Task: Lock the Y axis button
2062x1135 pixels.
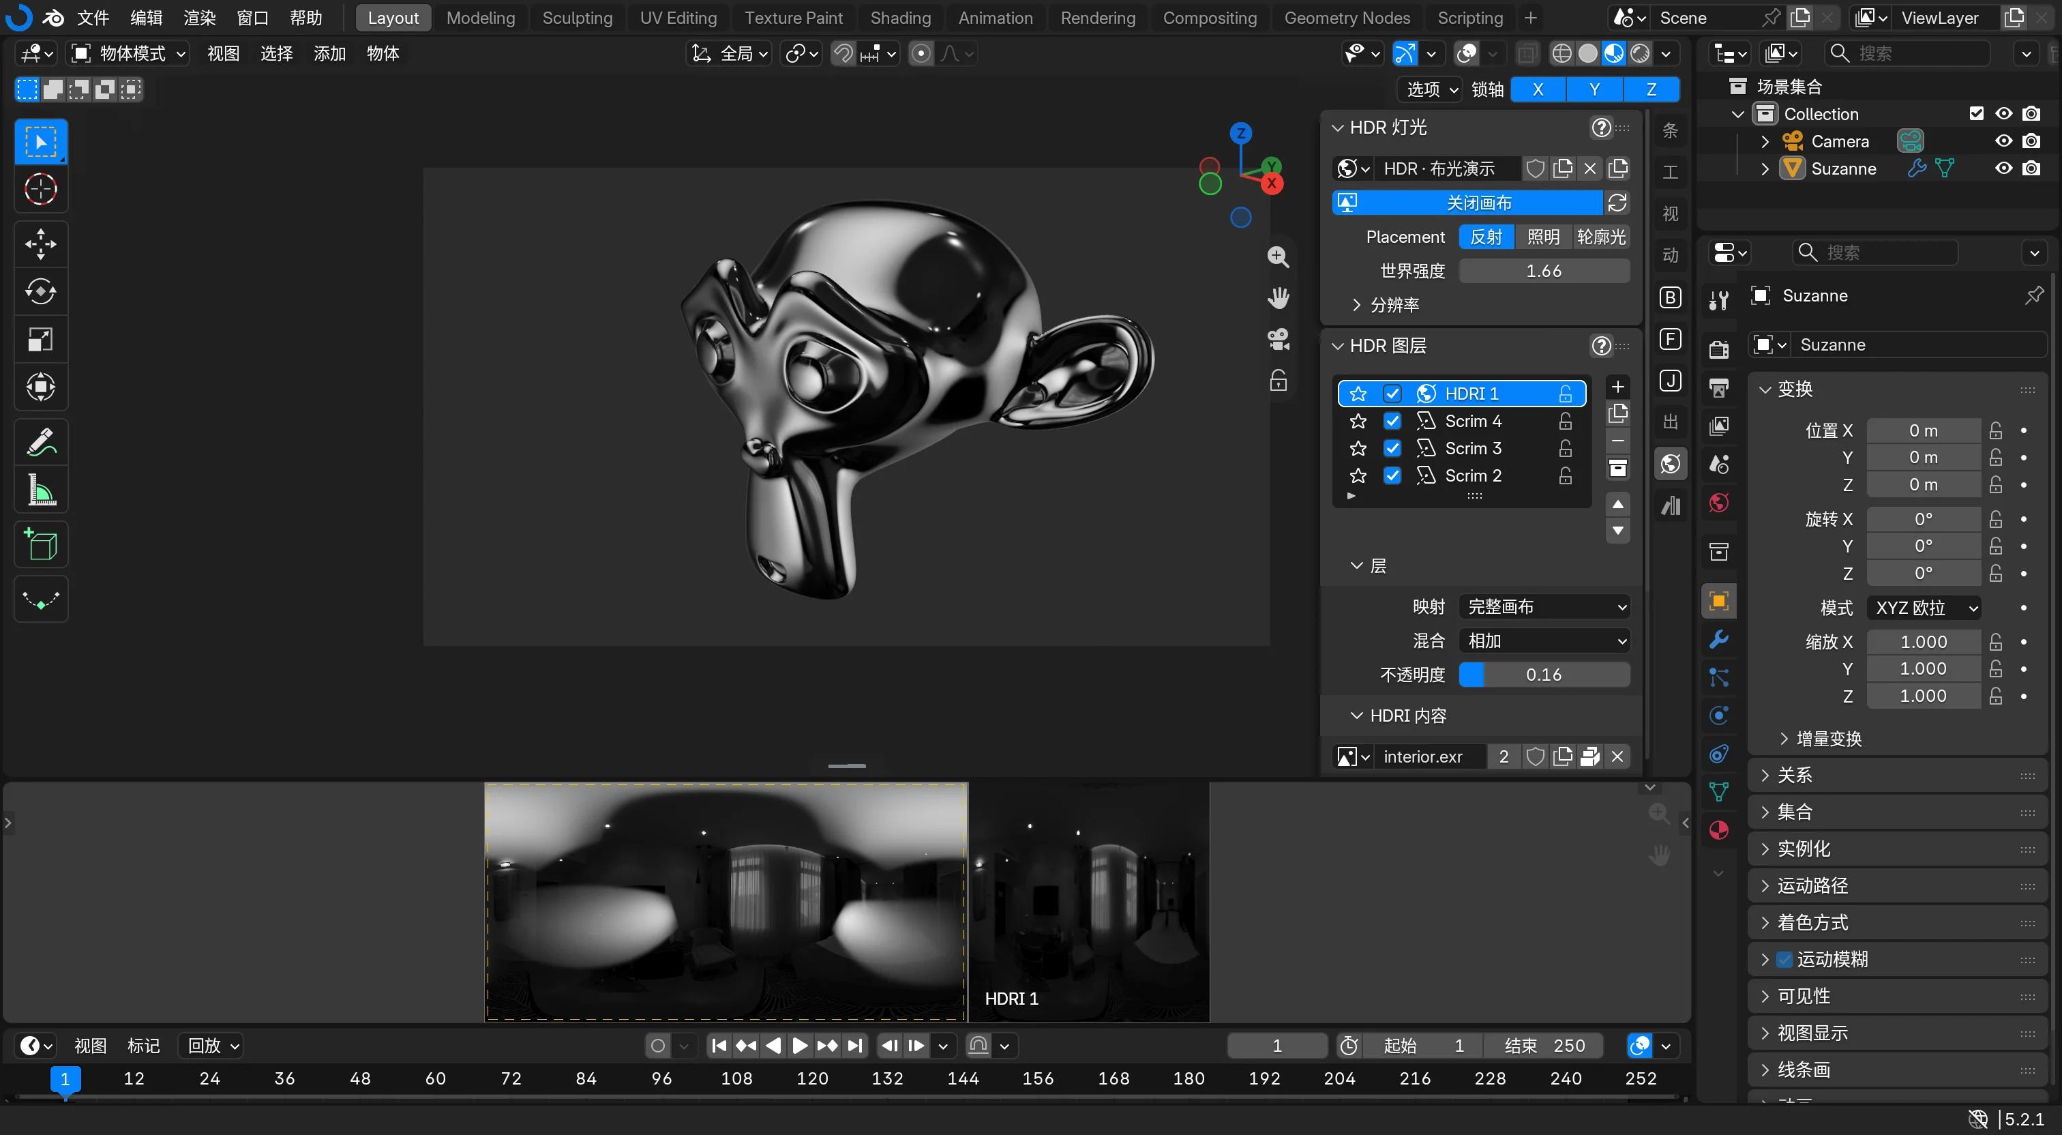Action: click(x=1594, y=89)
